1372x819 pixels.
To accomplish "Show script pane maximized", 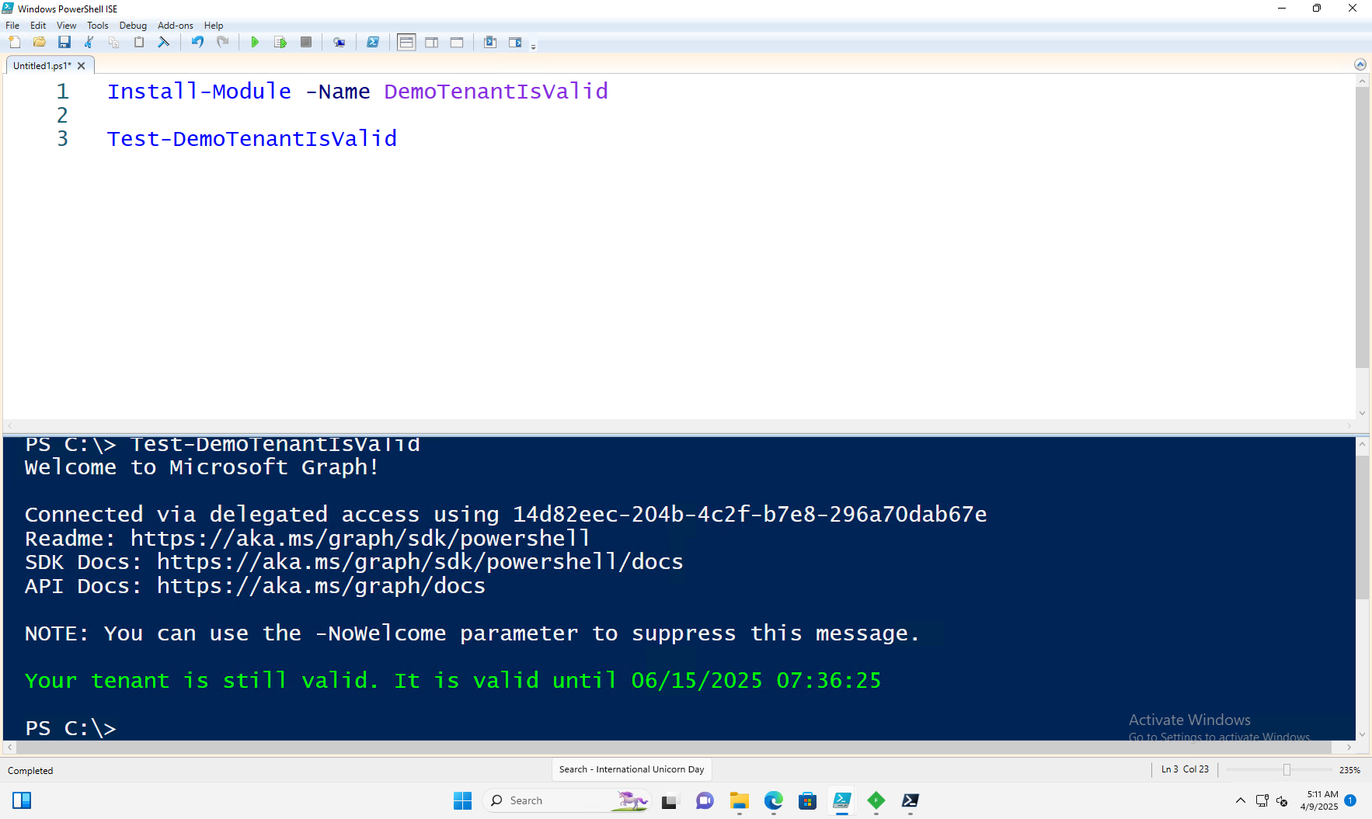I will point(457,42).
